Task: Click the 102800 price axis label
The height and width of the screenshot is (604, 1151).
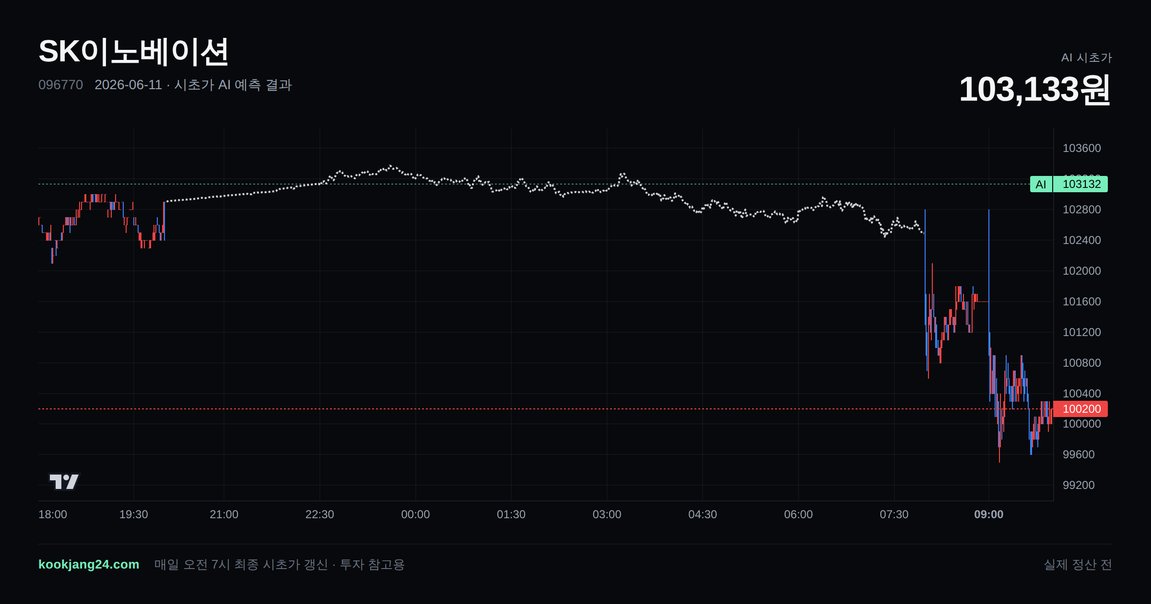Action: pyautogui.click(x=1082, y=209)
